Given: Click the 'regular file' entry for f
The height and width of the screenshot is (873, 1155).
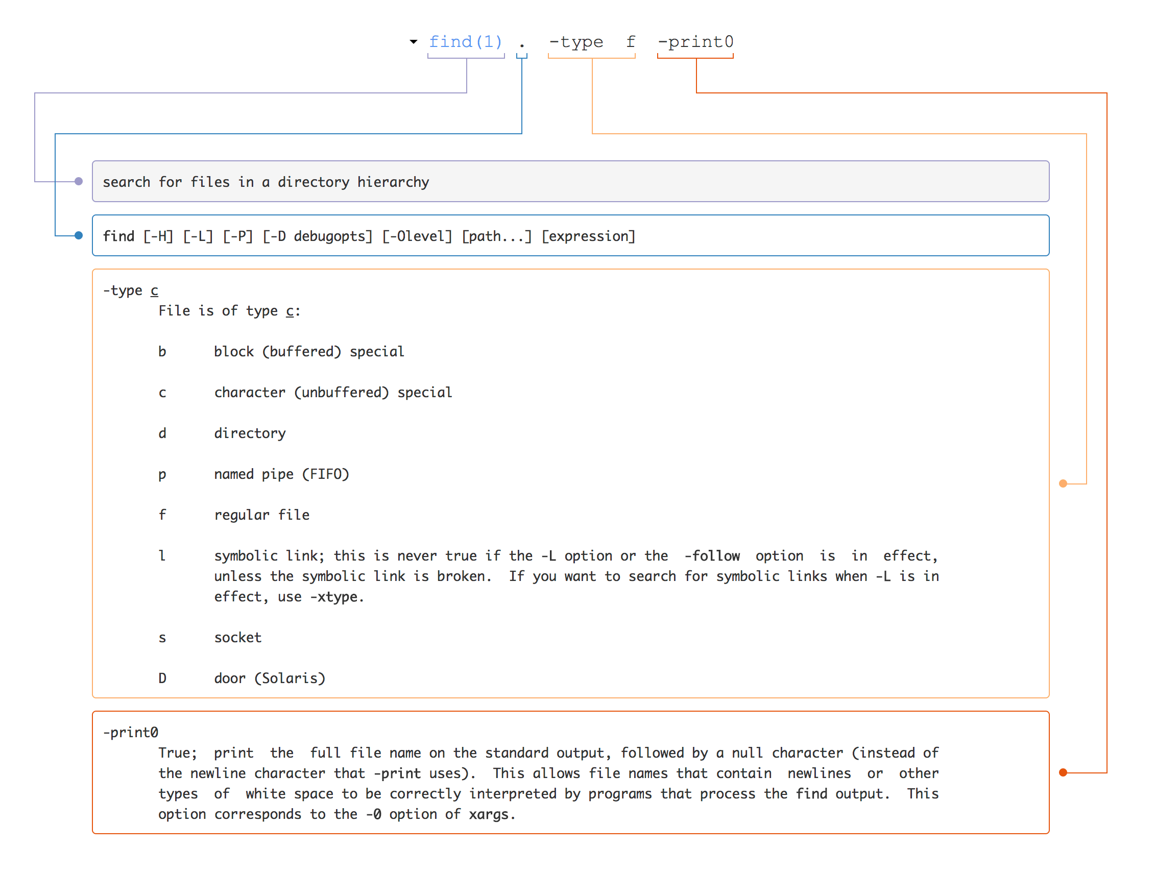Looking at the screenshot, I should coord(261,515).
